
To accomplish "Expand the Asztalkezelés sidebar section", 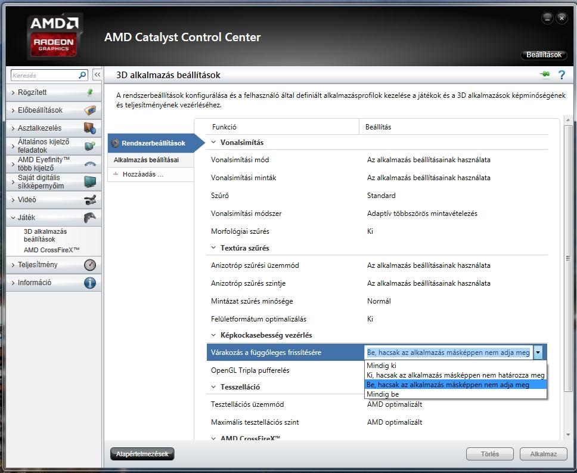I will click(x=54, y=128).
